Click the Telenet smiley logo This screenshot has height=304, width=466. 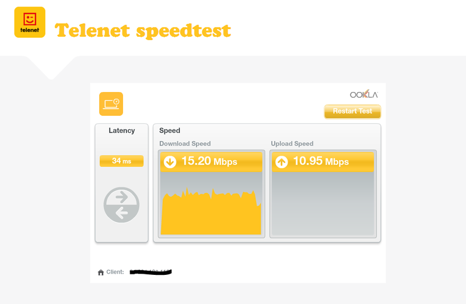[30, 22]
